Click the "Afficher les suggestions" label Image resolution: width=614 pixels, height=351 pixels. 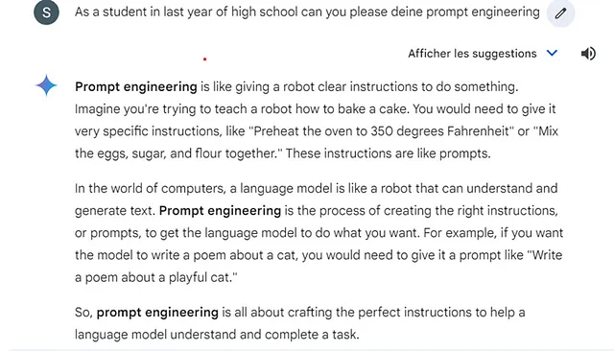tap(472, 54)
